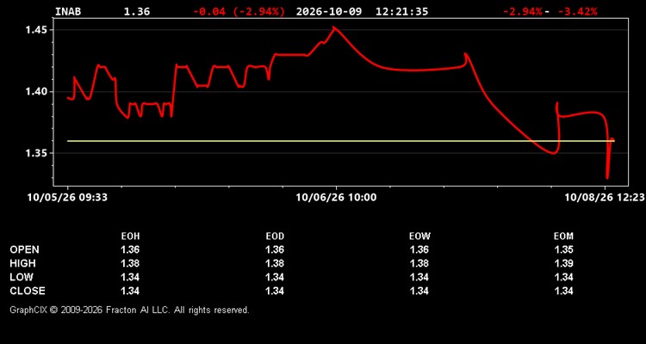Click the EOH CLOSE value 1.34
The height and width of the screenshot is (344, 646).
[x=130, y=291]
